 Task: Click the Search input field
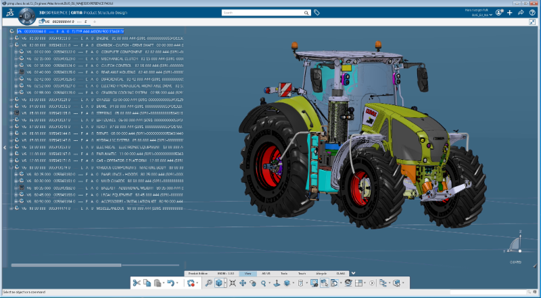264,13
